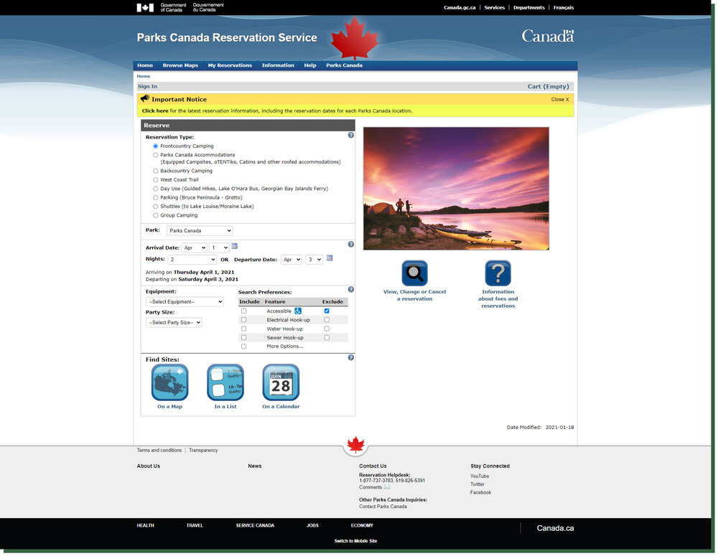Screen dimensions: 718x556
Task: Select Group Camping radio button
Action: click(x=156, y=215)
